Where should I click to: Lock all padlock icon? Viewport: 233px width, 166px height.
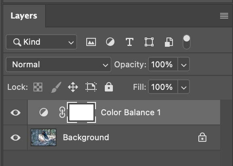click(x=109, y=87)
